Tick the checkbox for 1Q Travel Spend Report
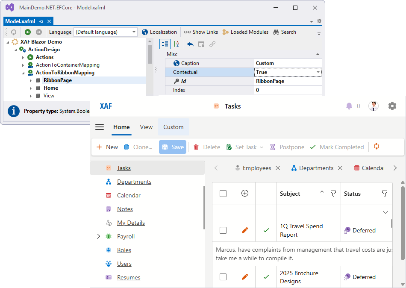This screenshot has height=288, width=406. coord(223,230)
